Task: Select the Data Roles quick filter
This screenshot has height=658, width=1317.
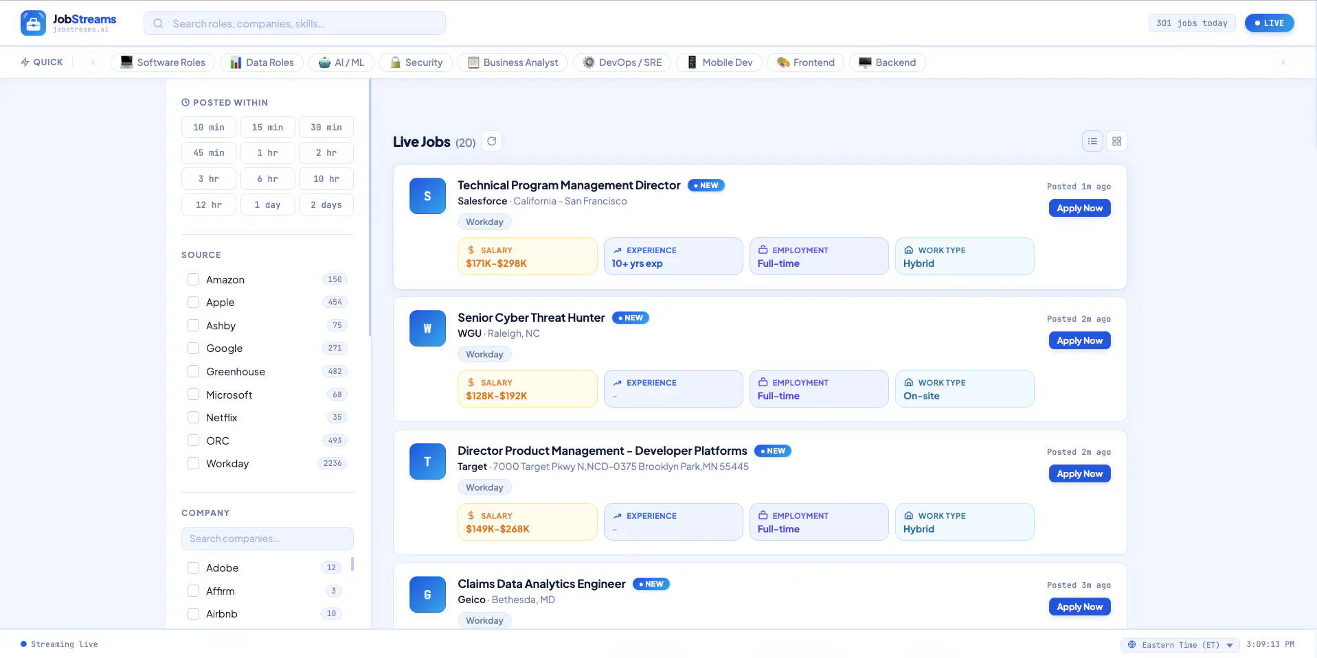Action: tap(262, 62)
